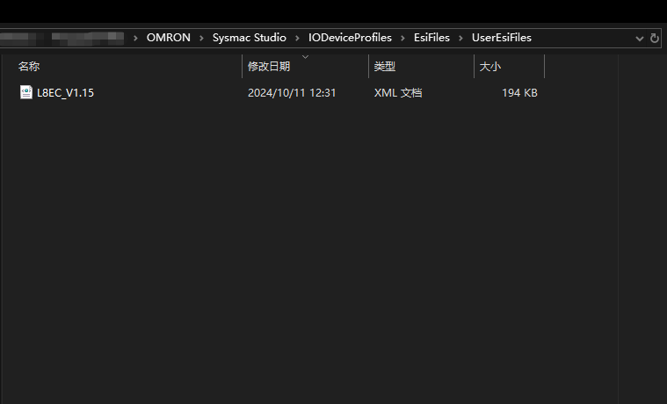Select the L8EC_V1.15 file name

coord(65,92)
